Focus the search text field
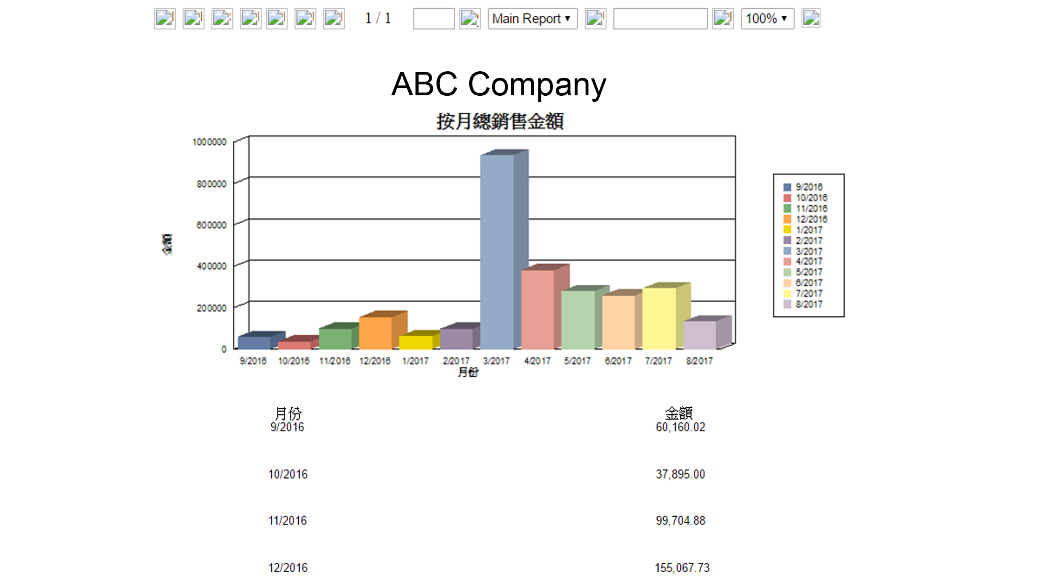The image size is (1045, 588). (x=660, y=19)
